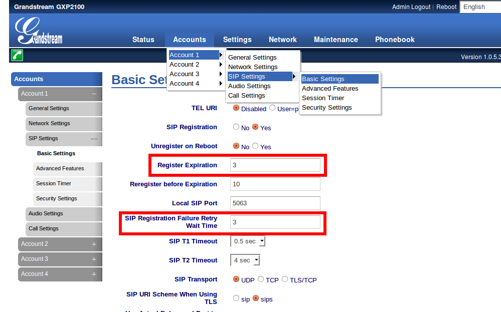Open Advanced Features in the sidebar
The width and height of the screenshot is (501, 312).
coord(68,169)
